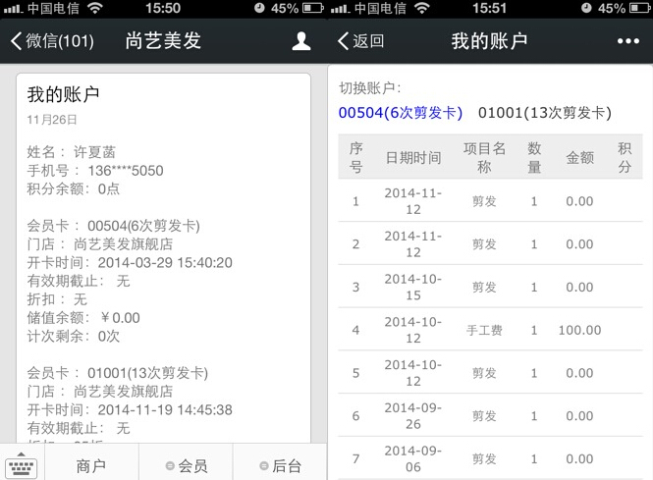
Task: Switch to keyboard input icon
Action: 22,466
